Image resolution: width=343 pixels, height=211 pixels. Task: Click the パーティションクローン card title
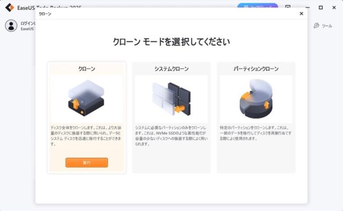point(256,69)
